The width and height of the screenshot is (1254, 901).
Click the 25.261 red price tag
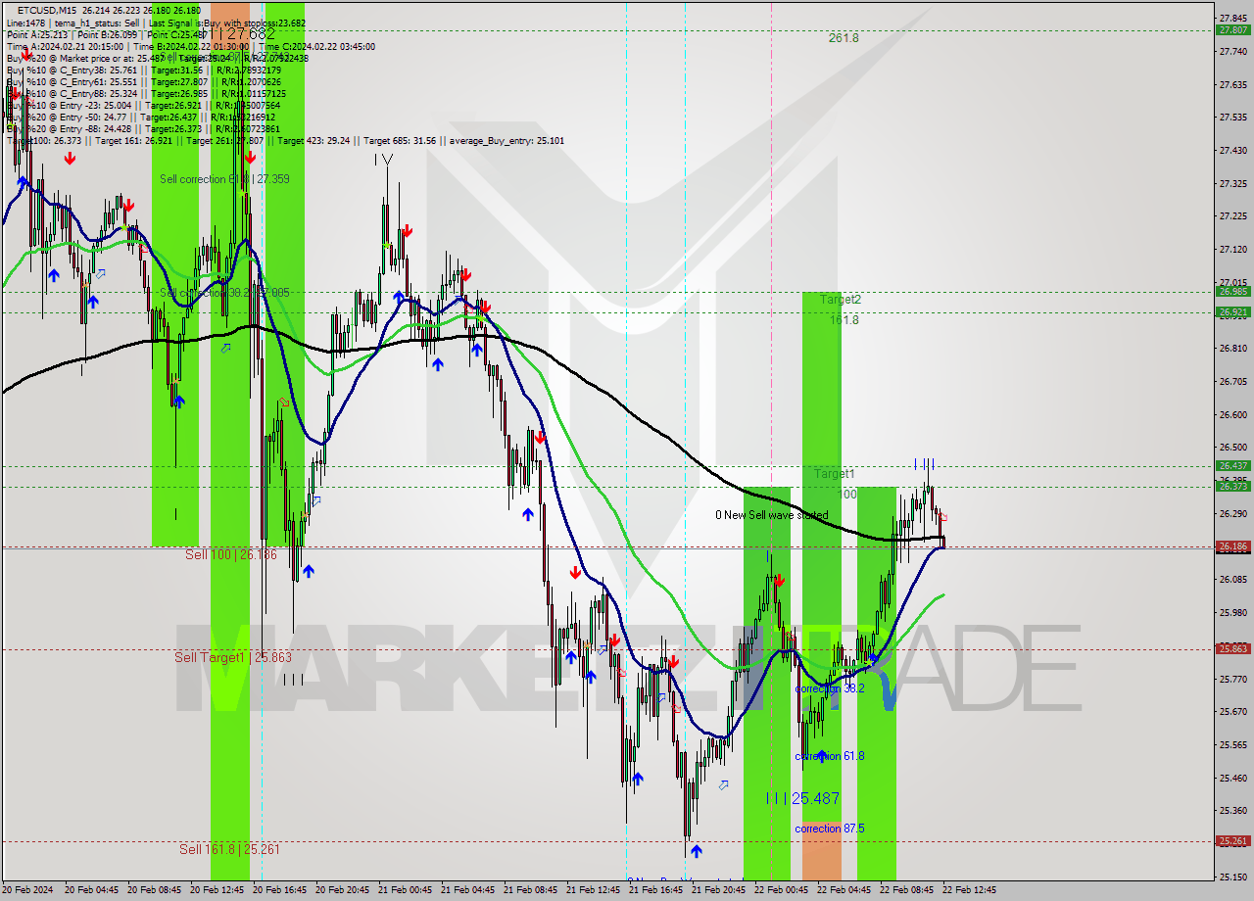pyautogui.click(x=1233, y=840)
